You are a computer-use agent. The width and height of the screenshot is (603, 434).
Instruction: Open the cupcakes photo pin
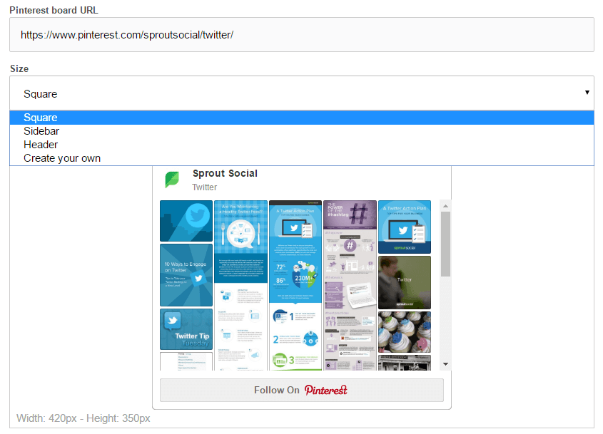(405, 332)
